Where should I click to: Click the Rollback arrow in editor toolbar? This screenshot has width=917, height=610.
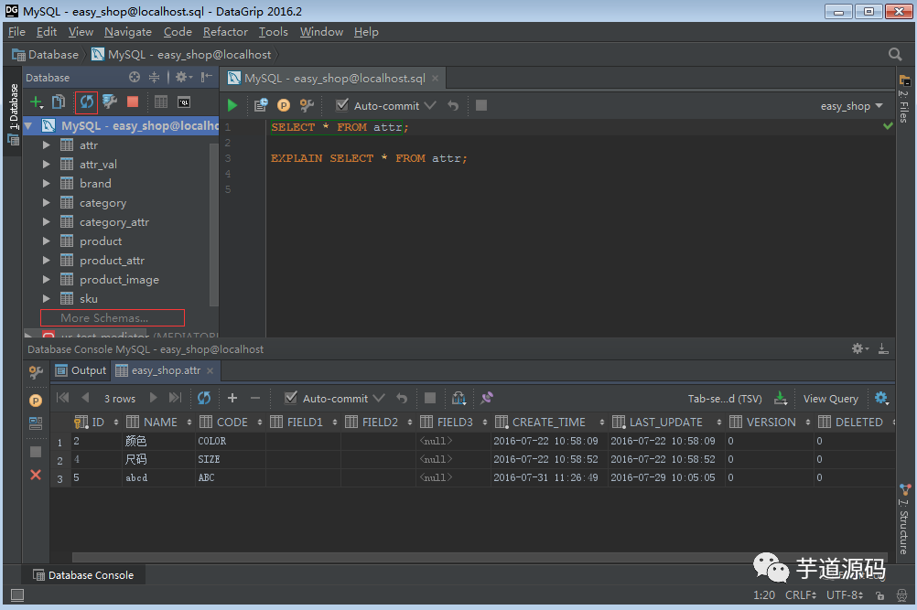[x=453, y=105]
